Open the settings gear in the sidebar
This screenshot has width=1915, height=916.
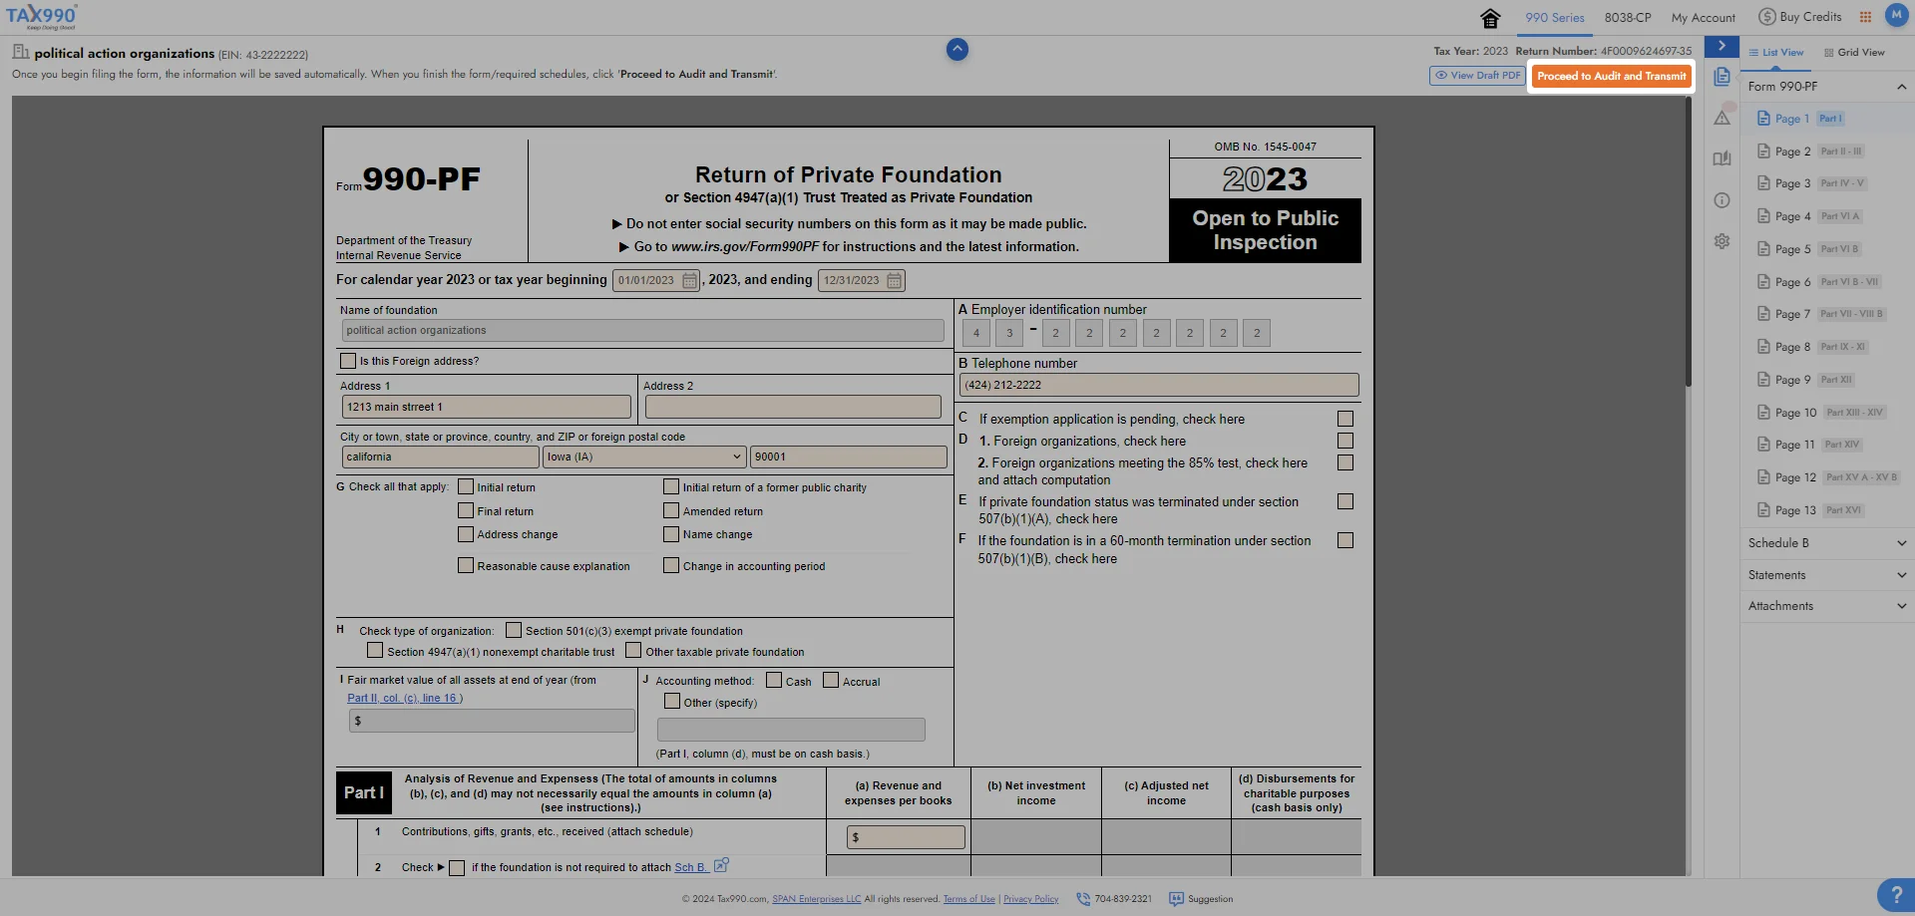coord(1722,241)
